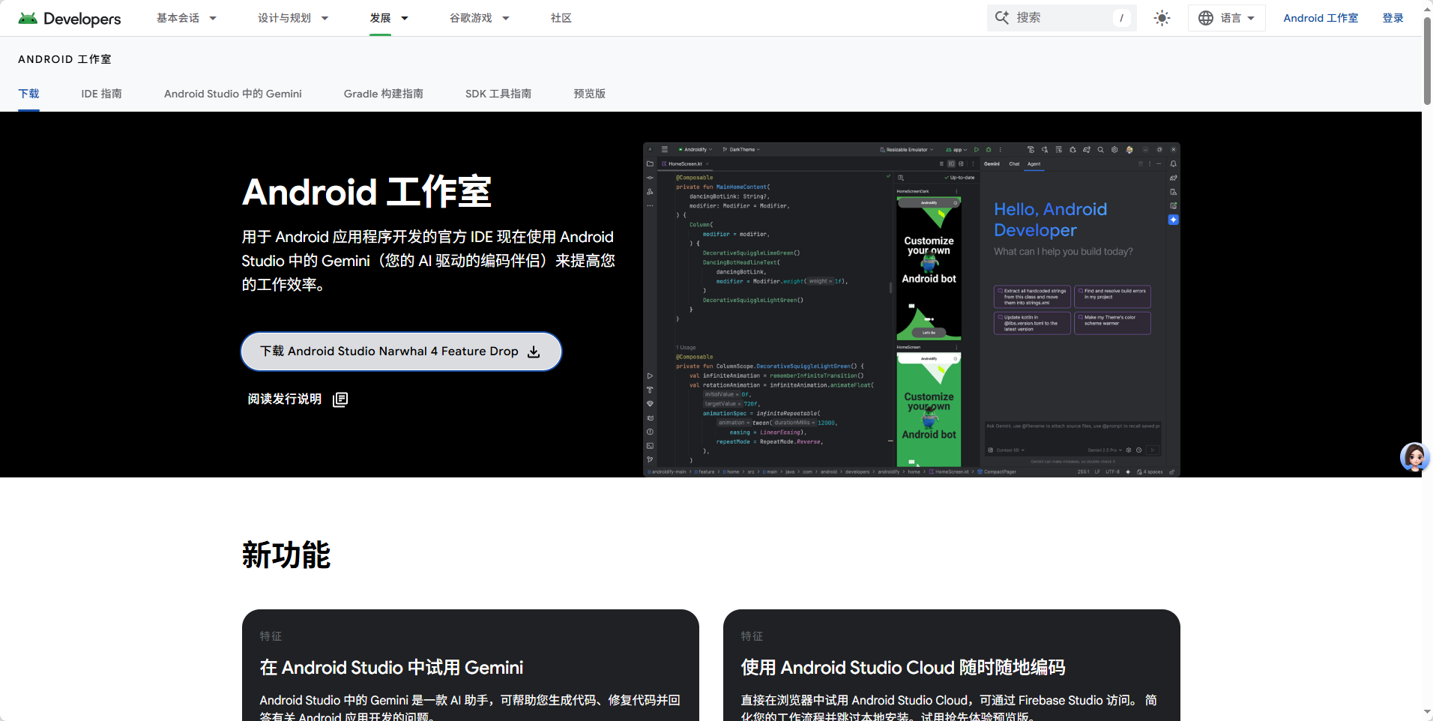Screen dimensions: 1433x721
Task: Open the Android Studio 中的 Gemini tab
Action: (233, 94)
